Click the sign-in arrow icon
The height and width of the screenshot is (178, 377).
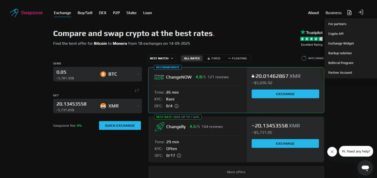coord(361,12)
